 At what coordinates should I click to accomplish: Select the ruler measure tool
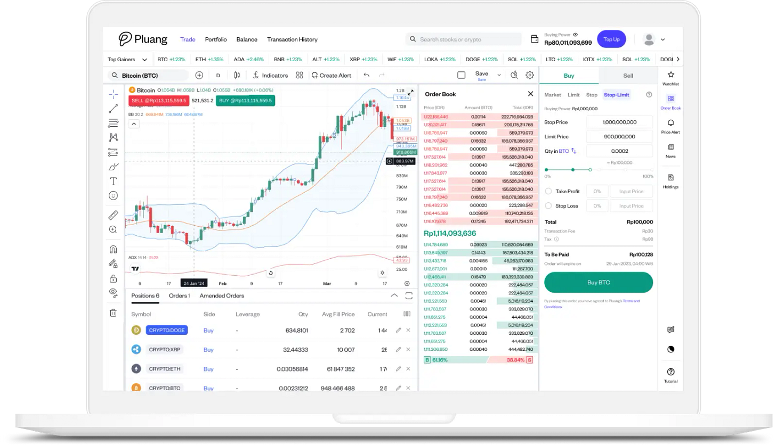tap(113, 215)
